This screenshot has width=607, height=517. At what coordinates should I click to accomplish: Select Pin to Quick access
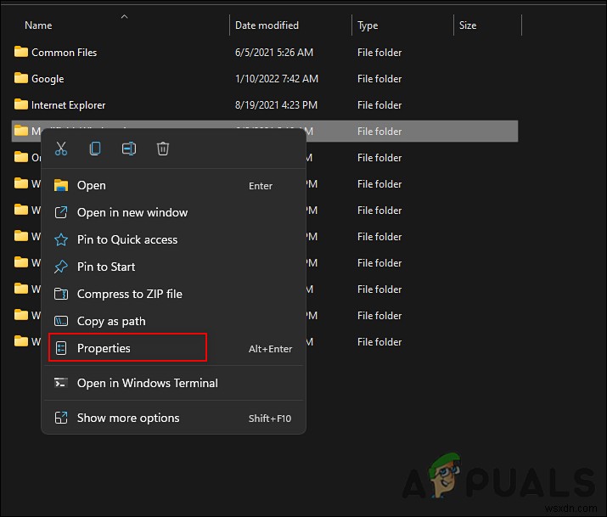tap(173, 239)
